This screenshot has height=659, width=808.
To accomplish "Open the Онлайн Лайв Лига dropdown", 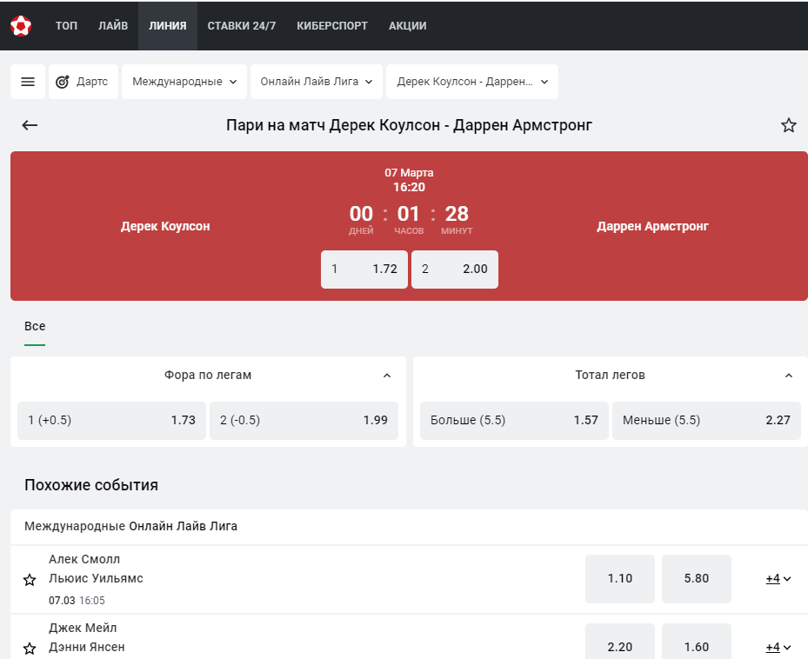I will [x=317, y=82].
